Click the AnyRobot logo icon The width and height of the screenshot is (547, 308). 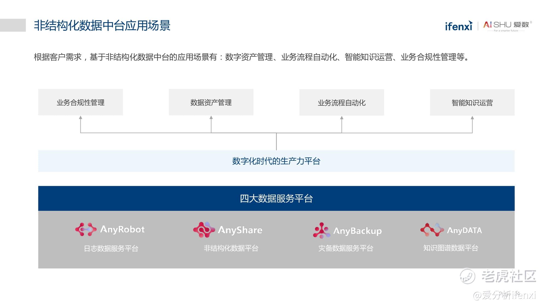point(86,229)
